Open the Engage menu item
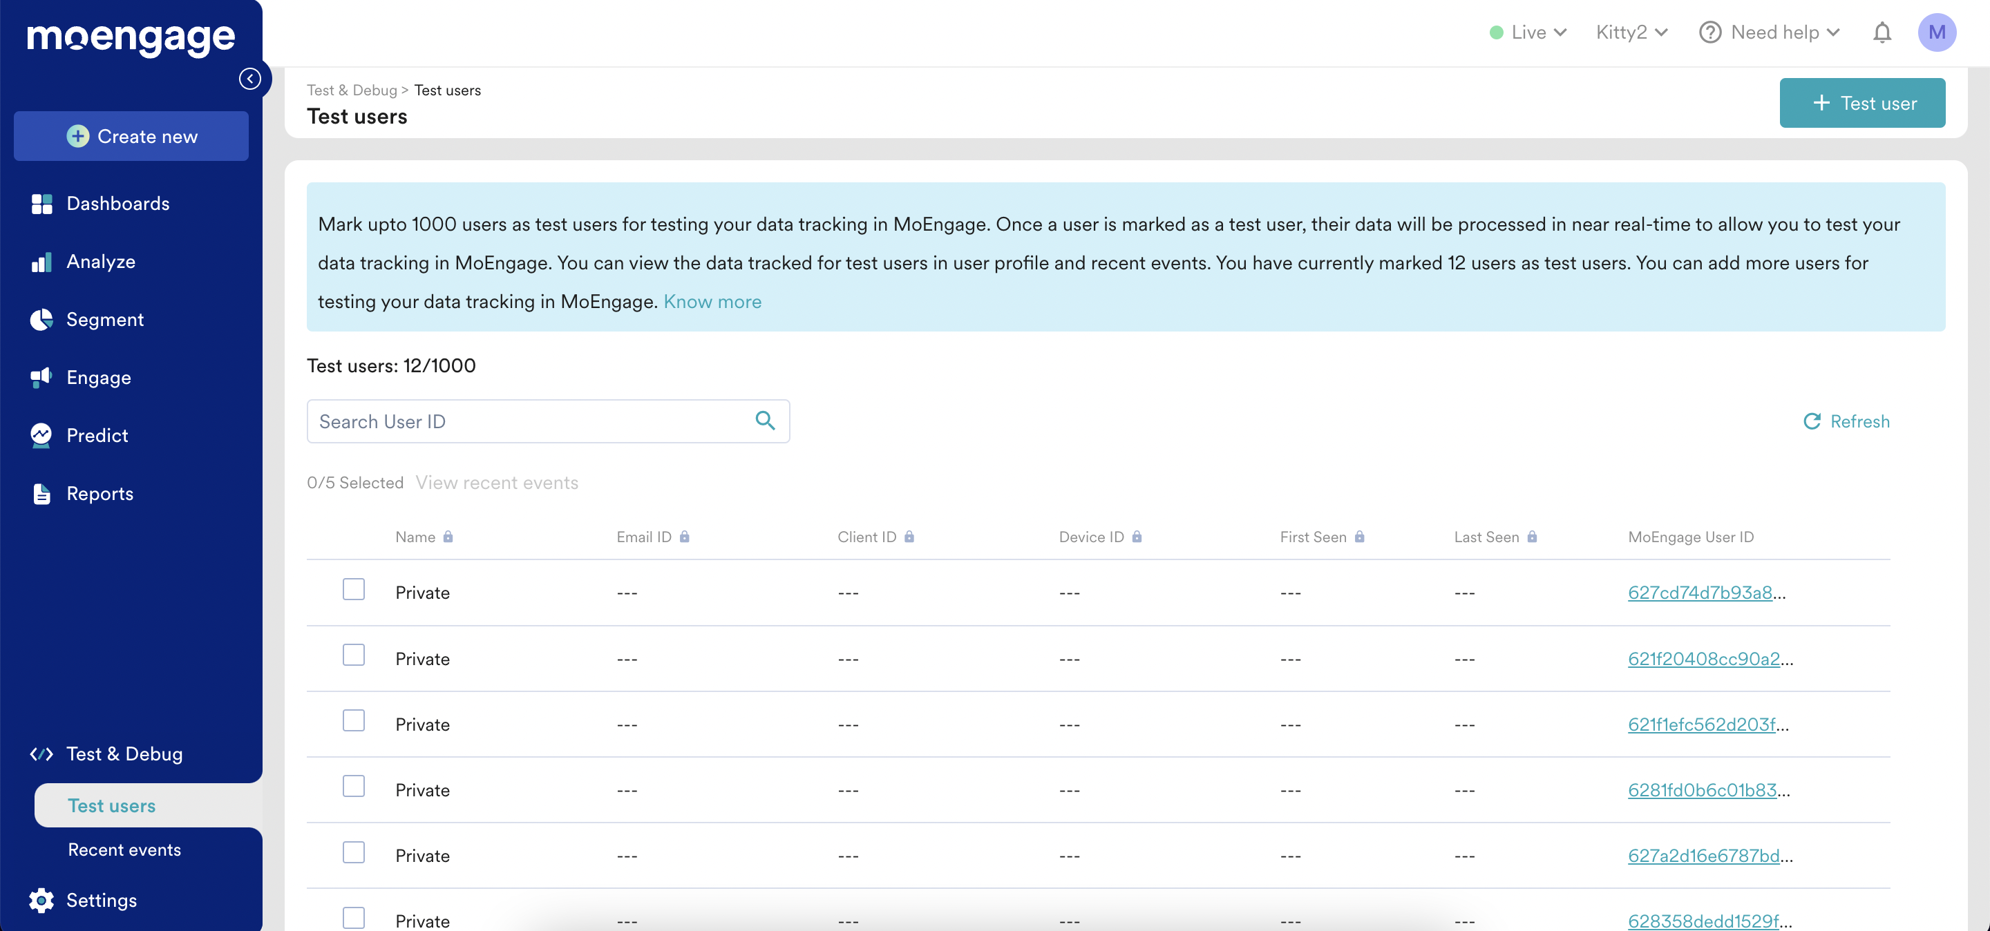The width and height of the screenshot is (1990, 931). (98, 378)
